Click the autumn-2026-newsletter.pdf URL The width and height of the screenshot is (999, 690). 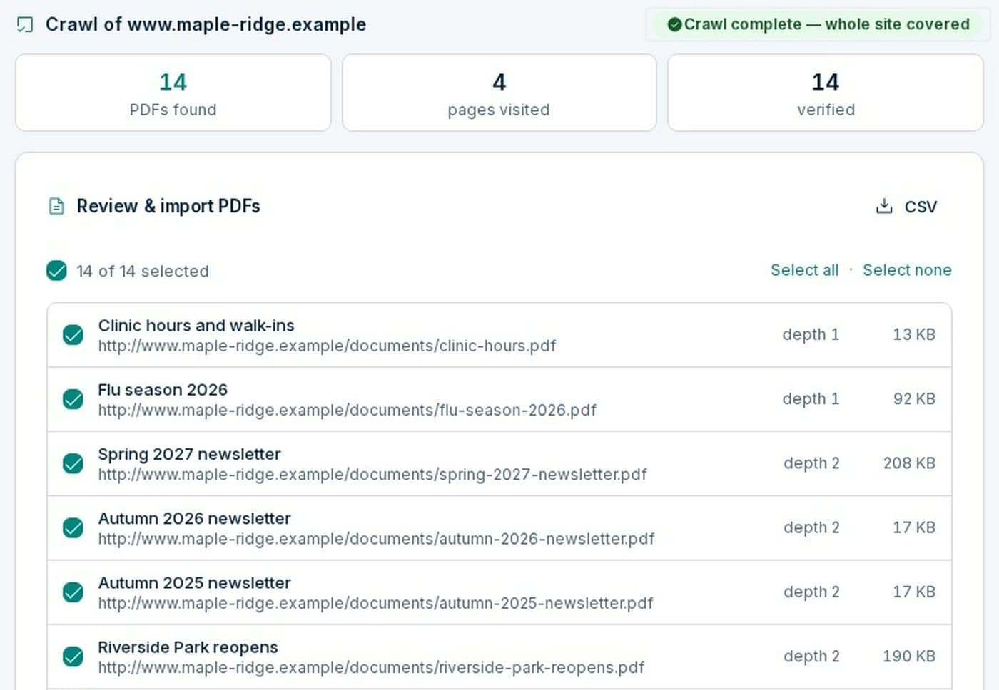click(x=376, y=538)
